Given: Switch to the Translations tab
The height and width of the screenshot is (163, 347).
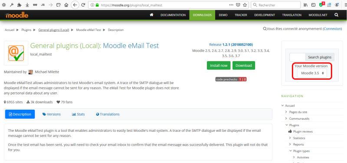Looking at the screenshot, I should 108,114.
